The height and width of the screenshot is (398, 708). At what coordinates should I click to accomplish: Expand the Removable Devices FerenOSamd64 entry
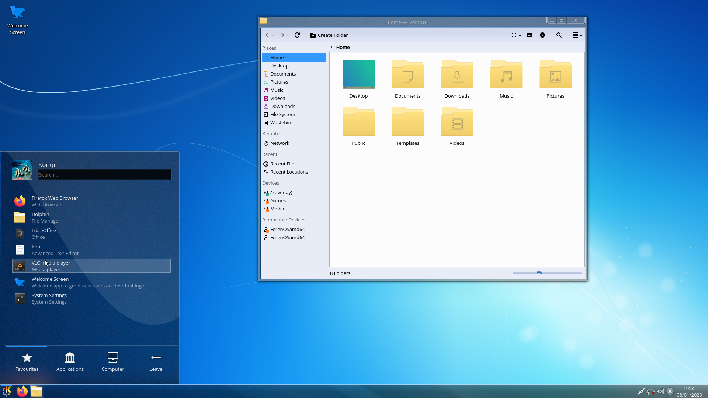[x=287, y=229]
